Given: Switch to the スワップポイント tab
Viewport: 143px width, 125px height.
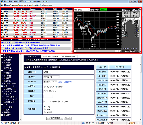Looking at the screenshot, I should click(50, 56).
